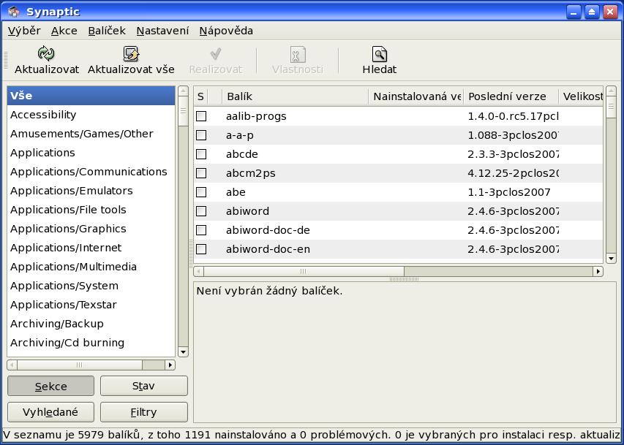Select Archiving/Cd burning section
Viewport: 624px width, 445px height.
point(91,343)
